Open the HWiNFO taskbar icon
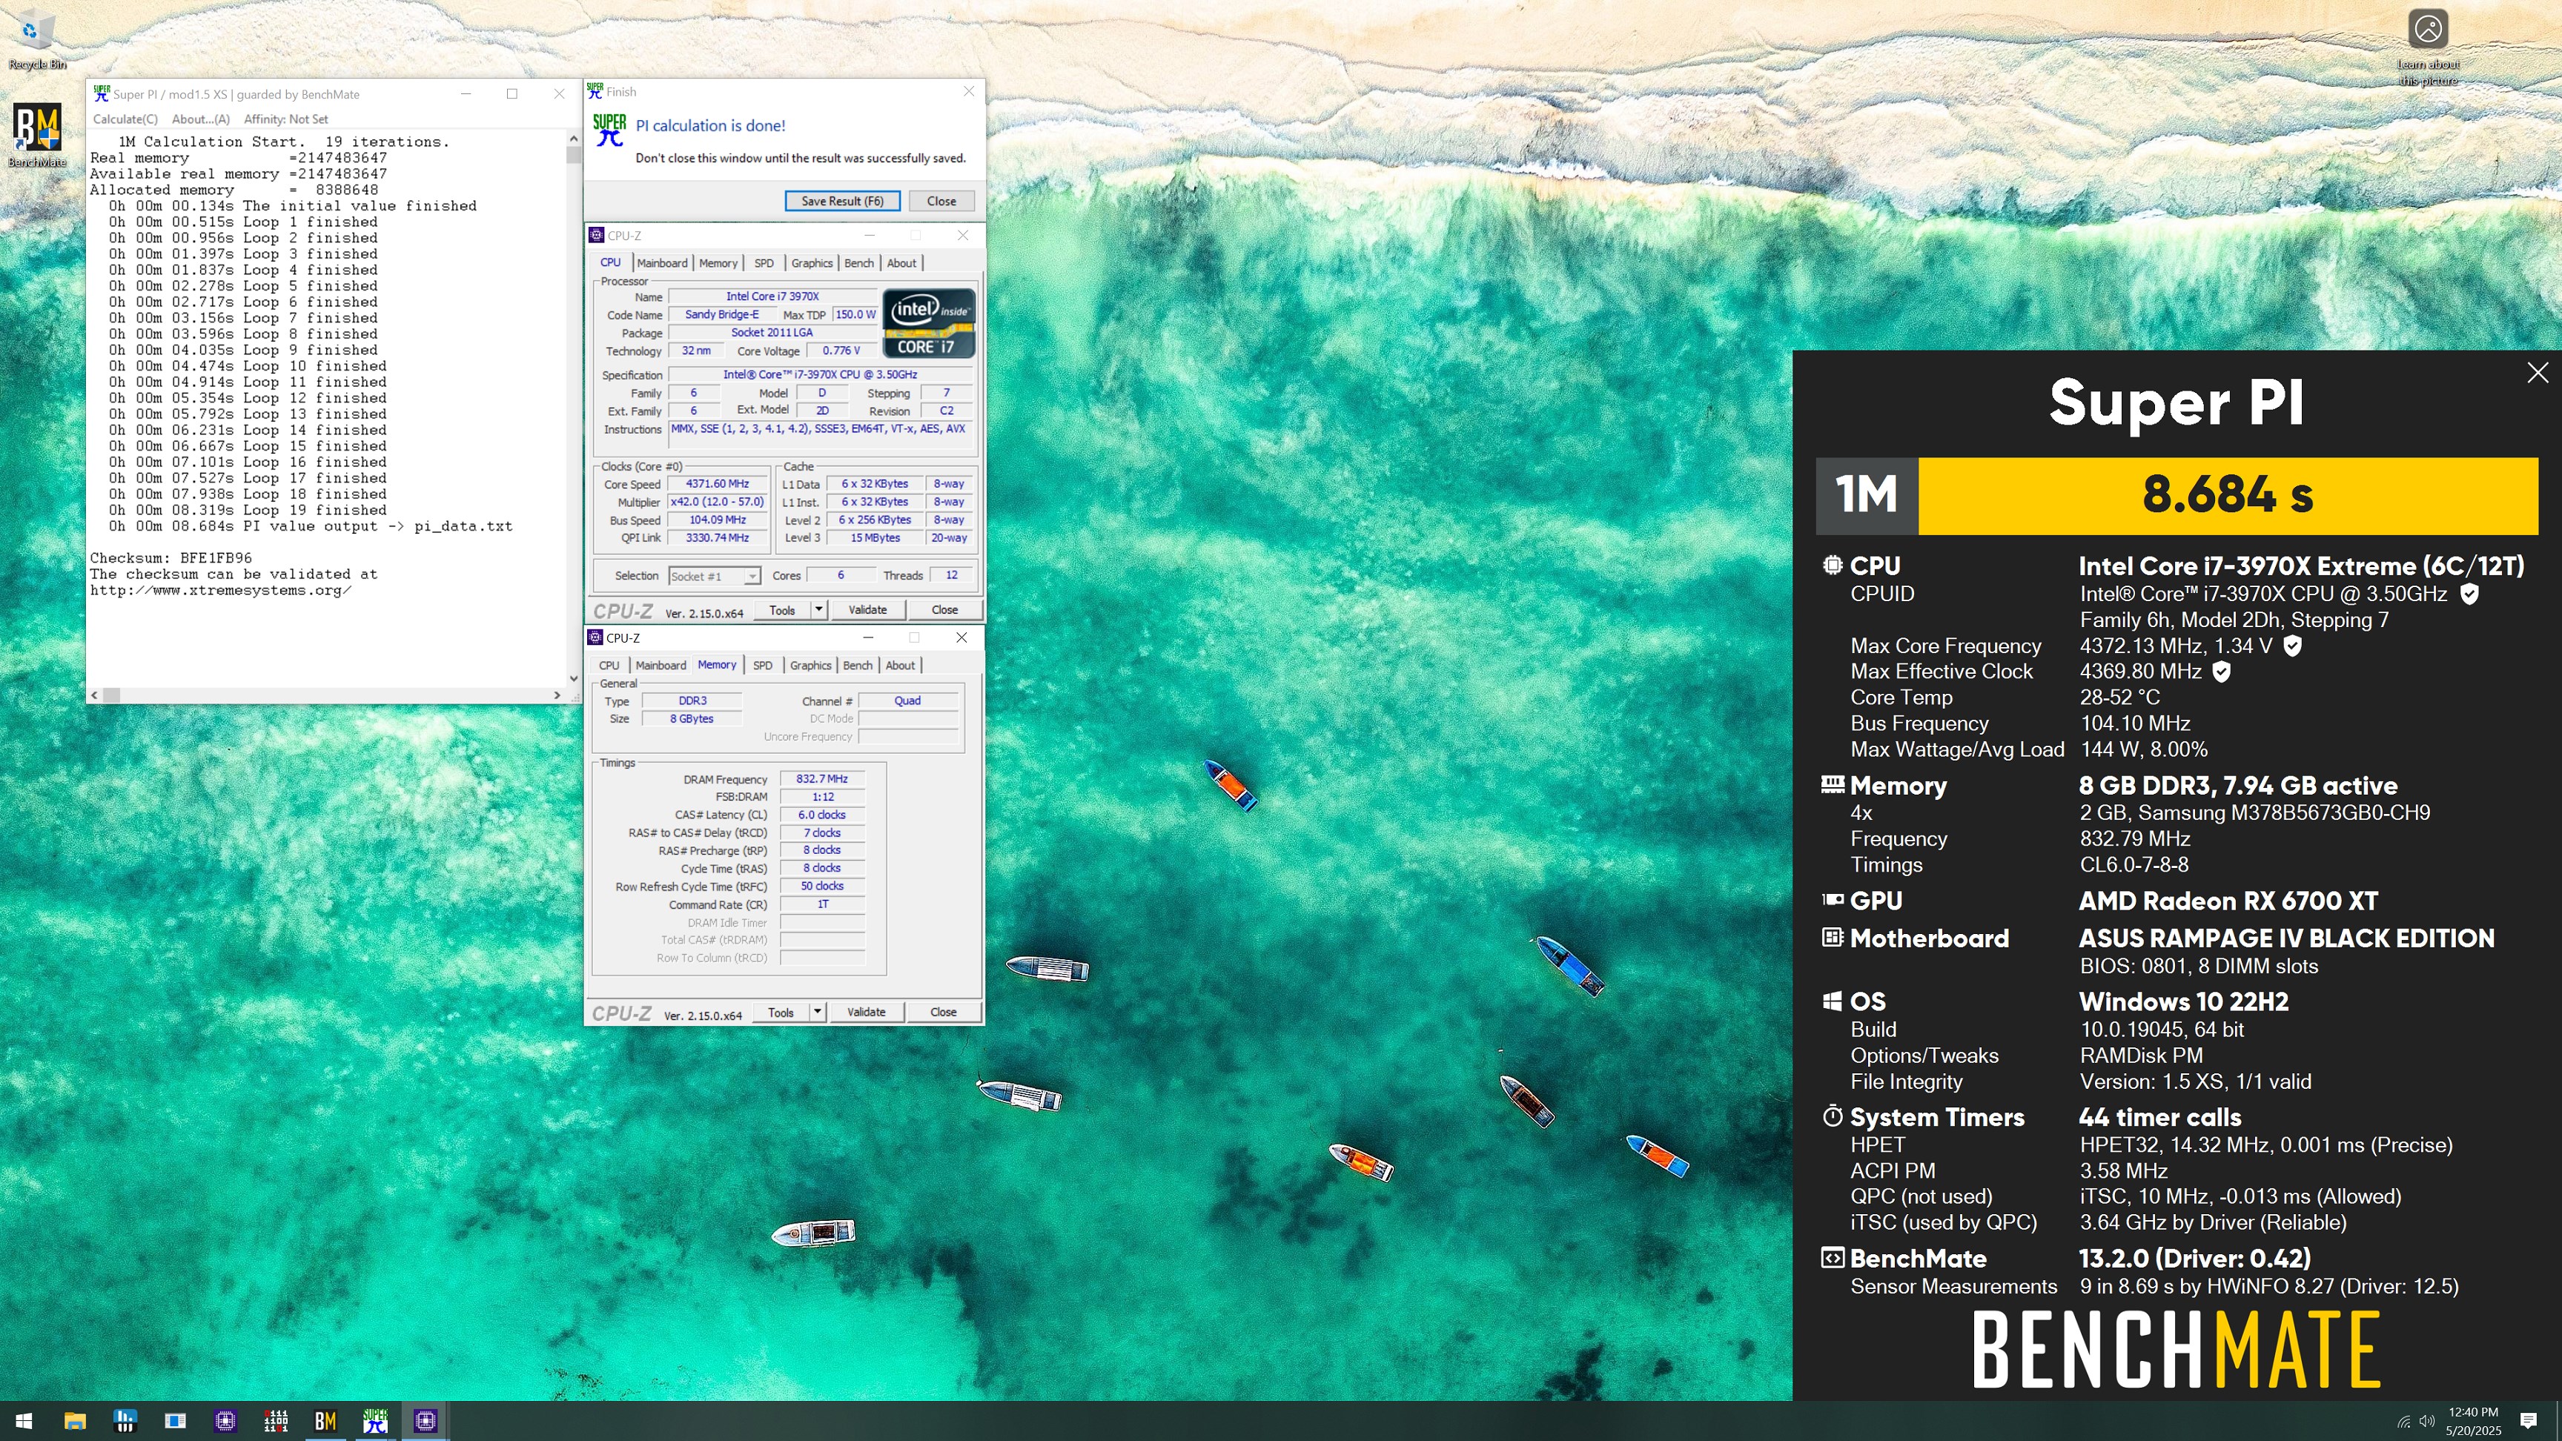 tap(125, 1421)
